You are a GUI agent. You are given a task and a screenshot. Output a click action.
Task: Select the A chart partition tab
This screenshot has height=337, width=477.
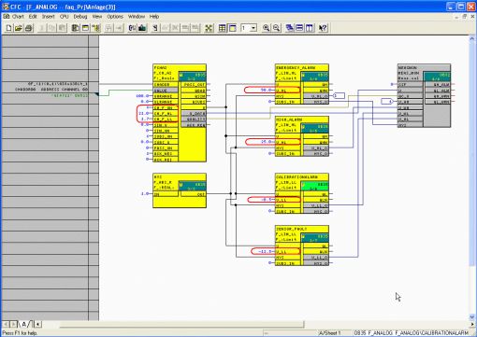click(x=24, y=324)
